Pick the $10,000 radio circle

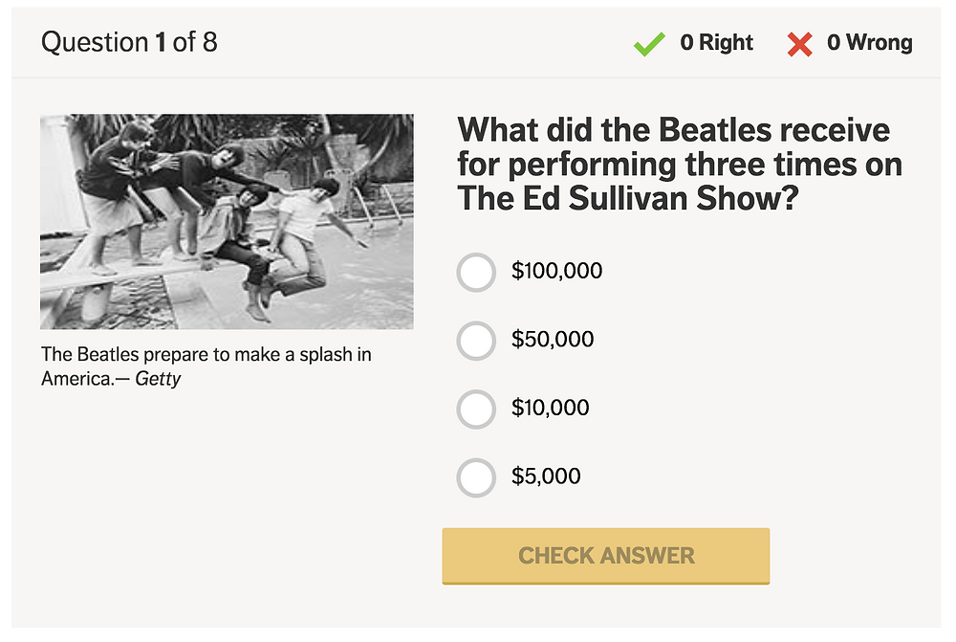(476, 409)
